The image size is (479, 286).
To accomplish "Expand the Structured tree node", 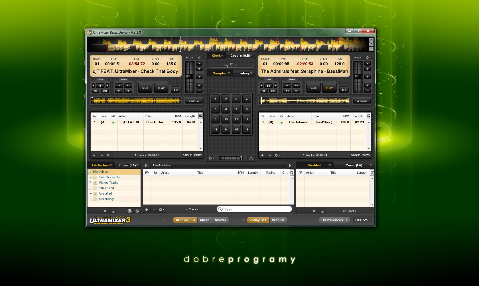I will 90,188.
